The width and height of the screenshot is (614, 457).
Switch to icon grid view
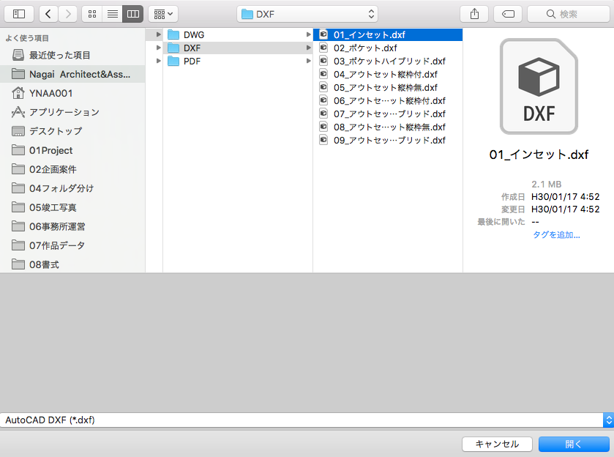[x=92, y=14]
